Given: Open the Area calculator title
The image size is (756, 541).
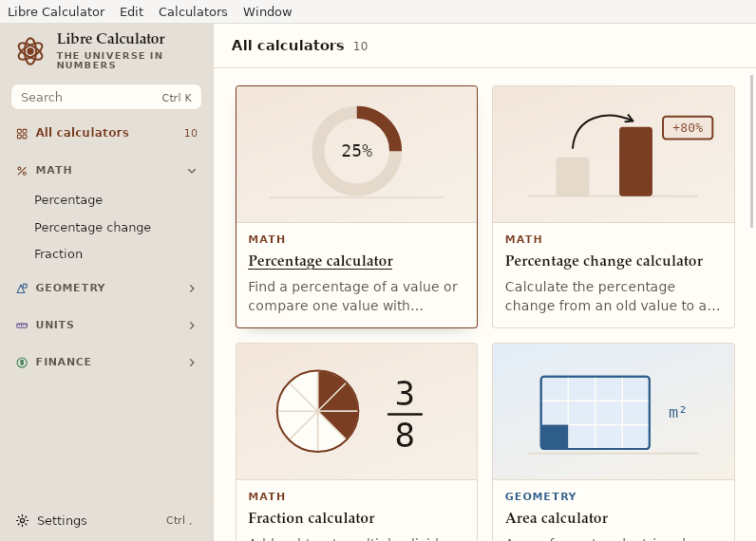Looking at the screenshot, I should click(x=557, y=518).
